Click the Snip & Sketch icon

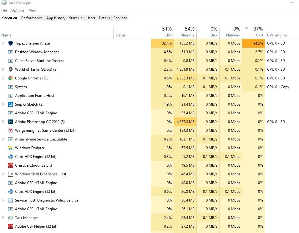coord(11,104)
